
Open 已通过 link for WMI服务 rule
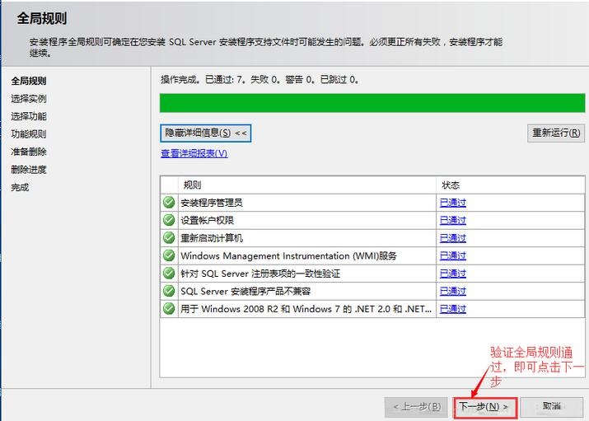tap(452, 255)
